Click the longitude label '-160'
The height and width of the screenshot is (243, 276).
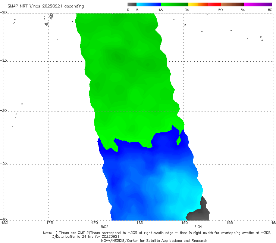[183, 223]
